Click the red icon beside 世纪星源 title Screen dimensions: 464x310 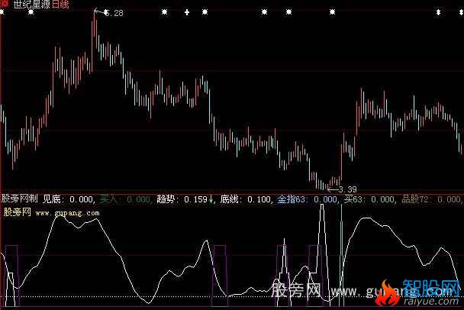pyautogui.click(x=5, y=4)
